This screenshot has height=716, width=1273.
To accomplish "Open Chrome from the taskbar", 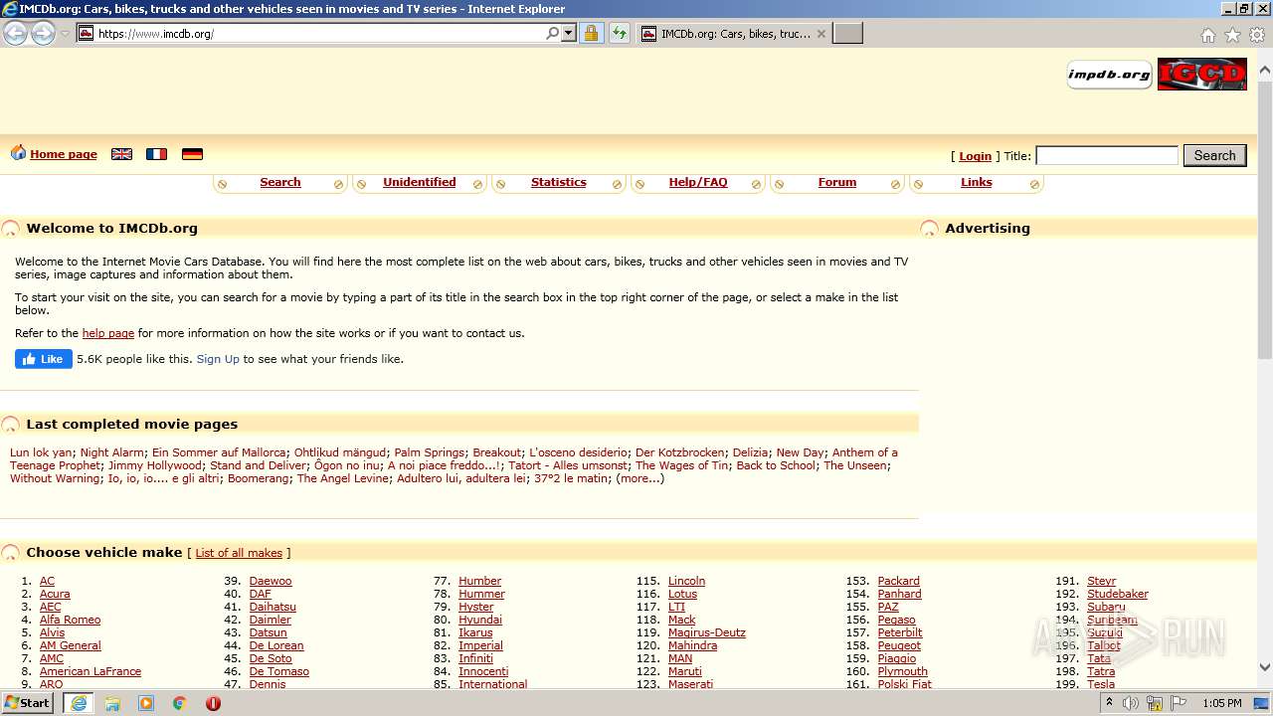I will click(180, 703).
